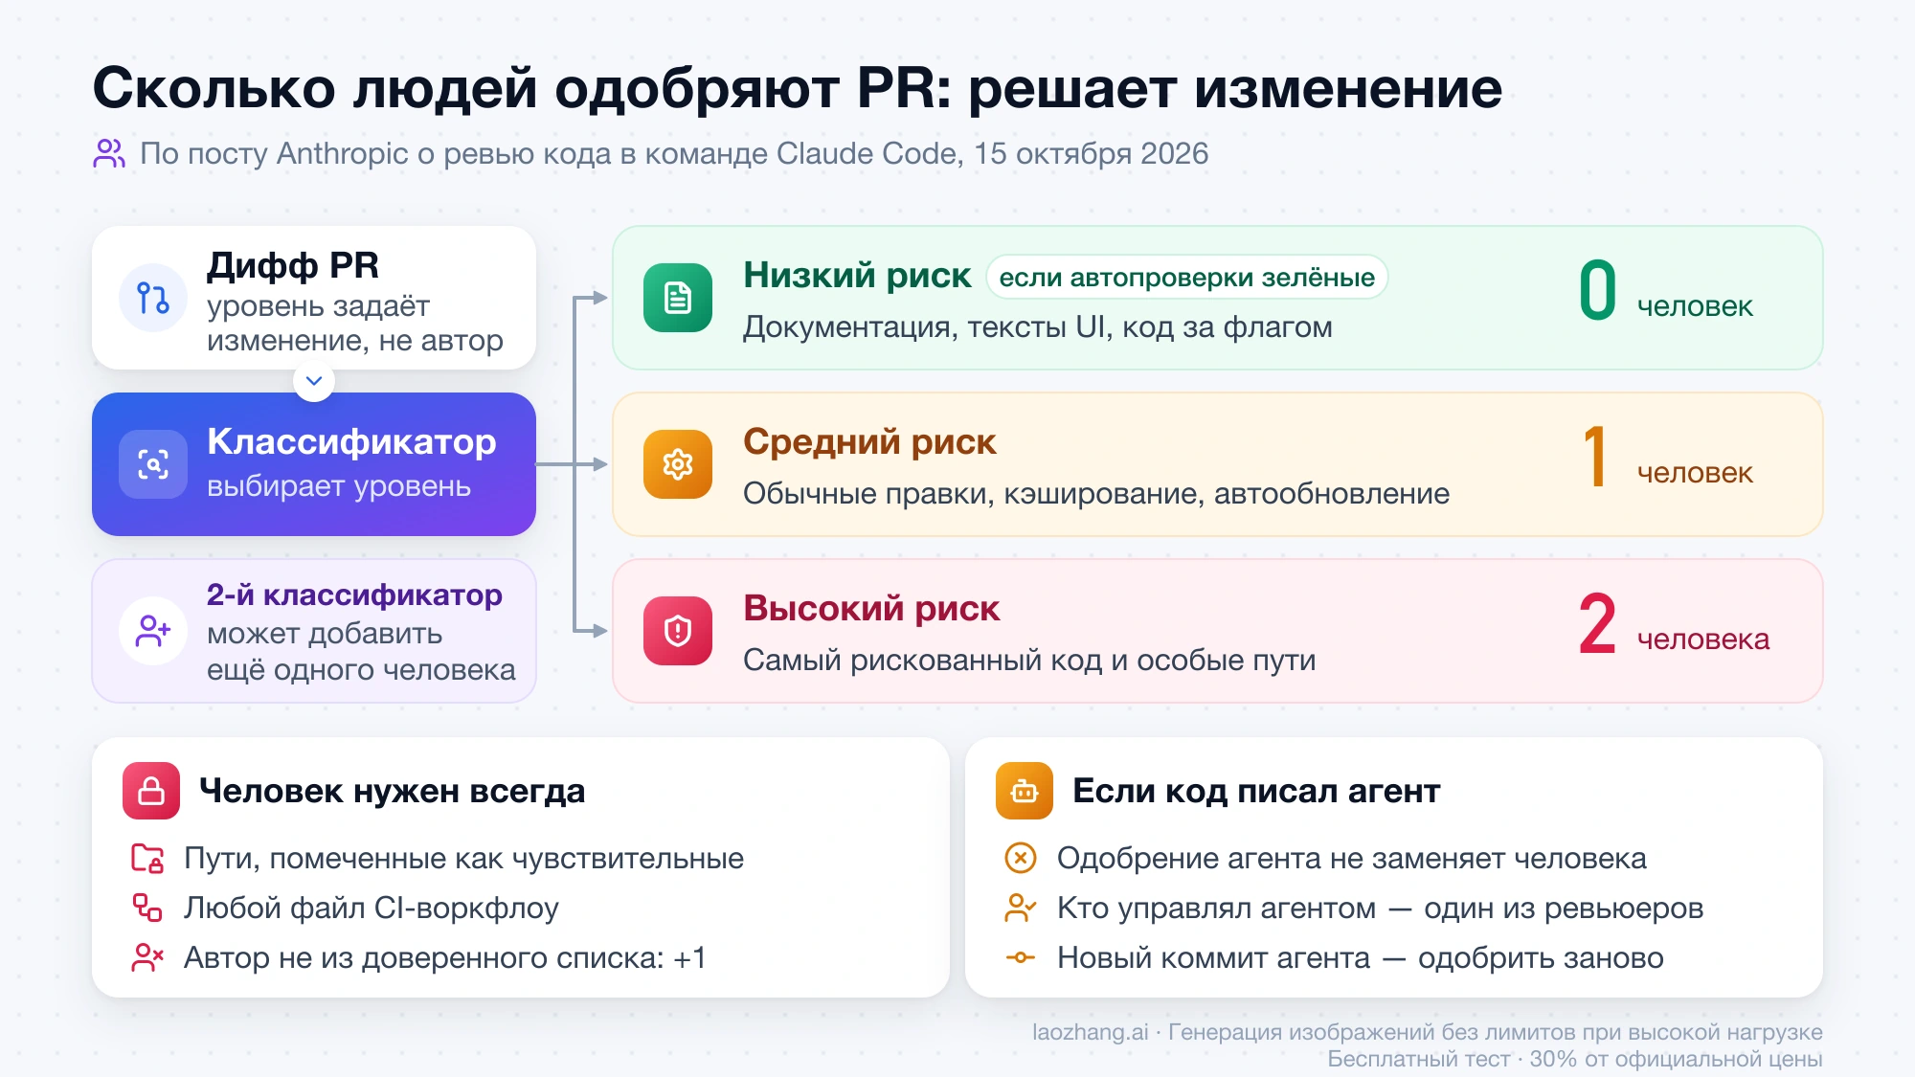This screenshot has height=1077, width=1915.
Task: Click the green document icon of Низкий риск
Action: (x=678, y=298)
